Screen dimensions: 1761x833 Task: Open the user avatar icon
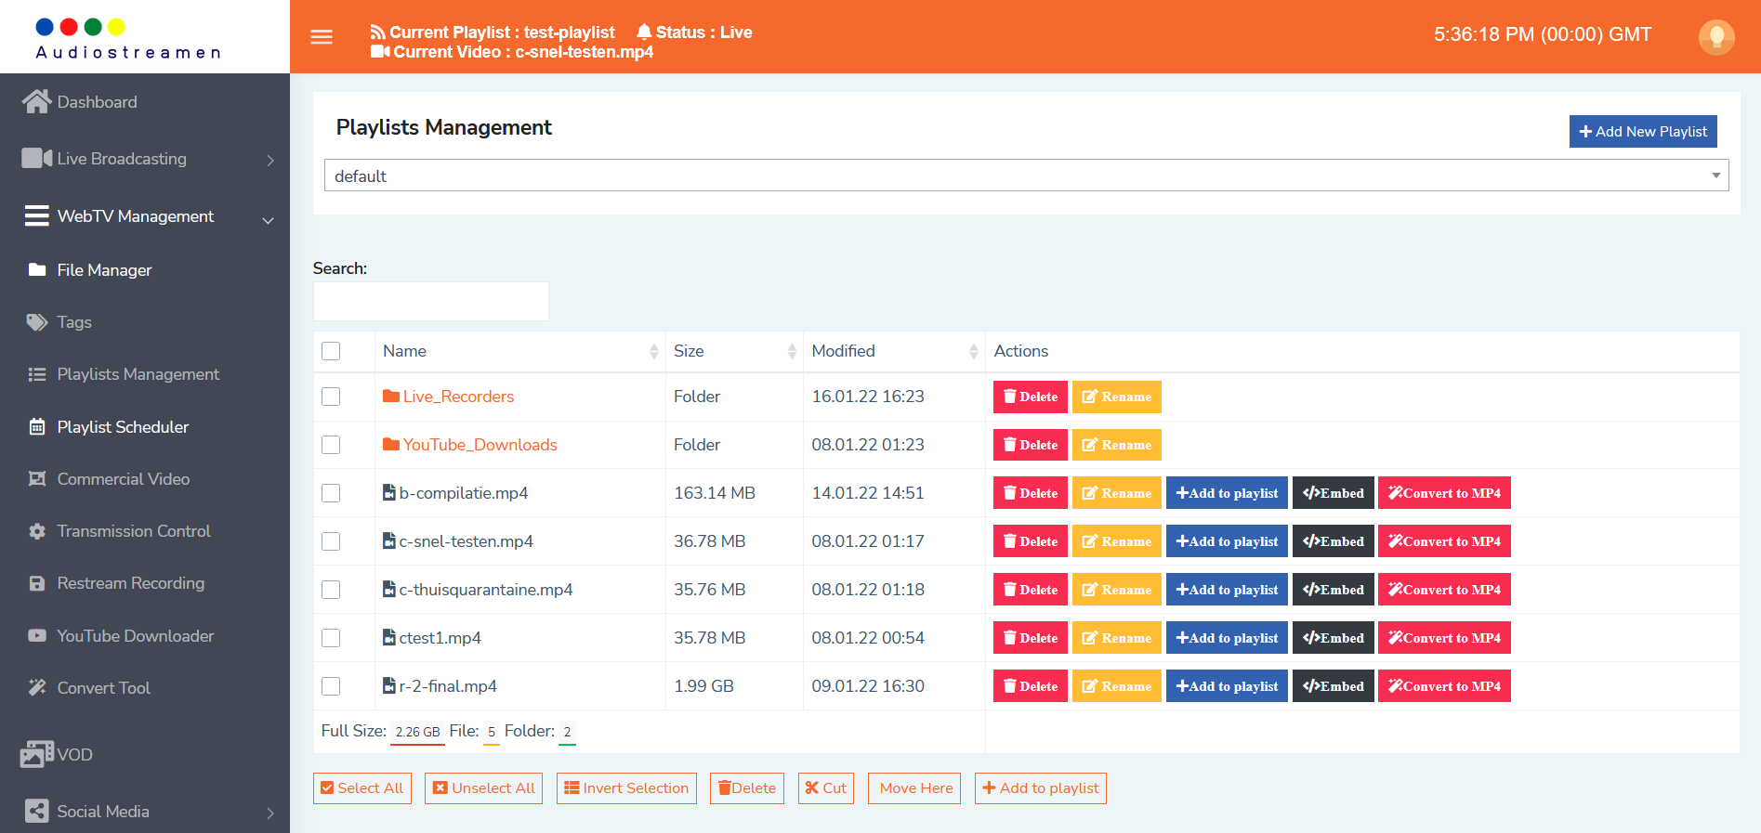(x=1715, y=37)
